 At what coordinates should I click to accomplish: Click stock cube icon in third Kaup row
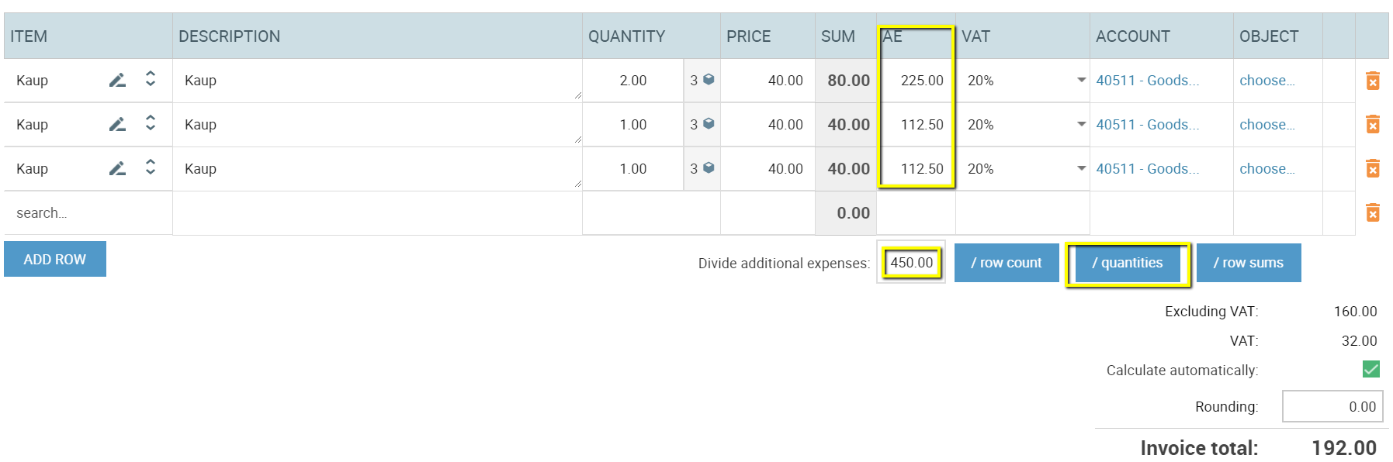(x=709, y=167)
